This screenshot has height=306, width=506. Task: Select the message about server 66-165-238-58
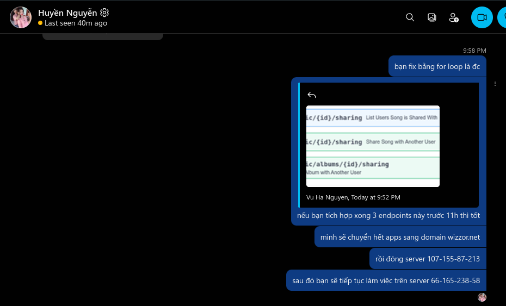click(386, 280)
